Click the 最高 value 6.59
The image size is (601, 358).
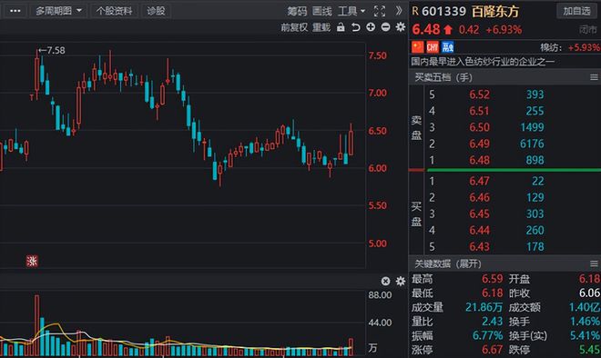[x=492, y=279]
